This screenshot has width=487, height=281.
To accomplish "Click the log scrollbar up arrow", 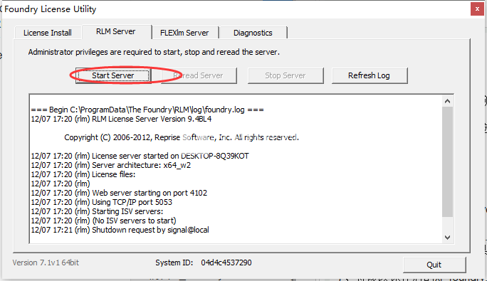I will click(x=447, y=101).
